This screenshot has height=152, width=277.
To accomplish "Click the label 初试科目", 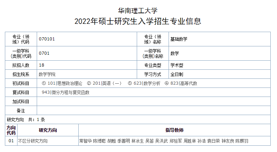I will click(21, 83).
